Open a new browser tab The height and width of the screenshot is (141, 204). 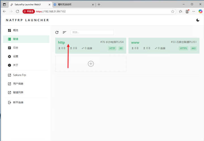[x=99, y=5]
